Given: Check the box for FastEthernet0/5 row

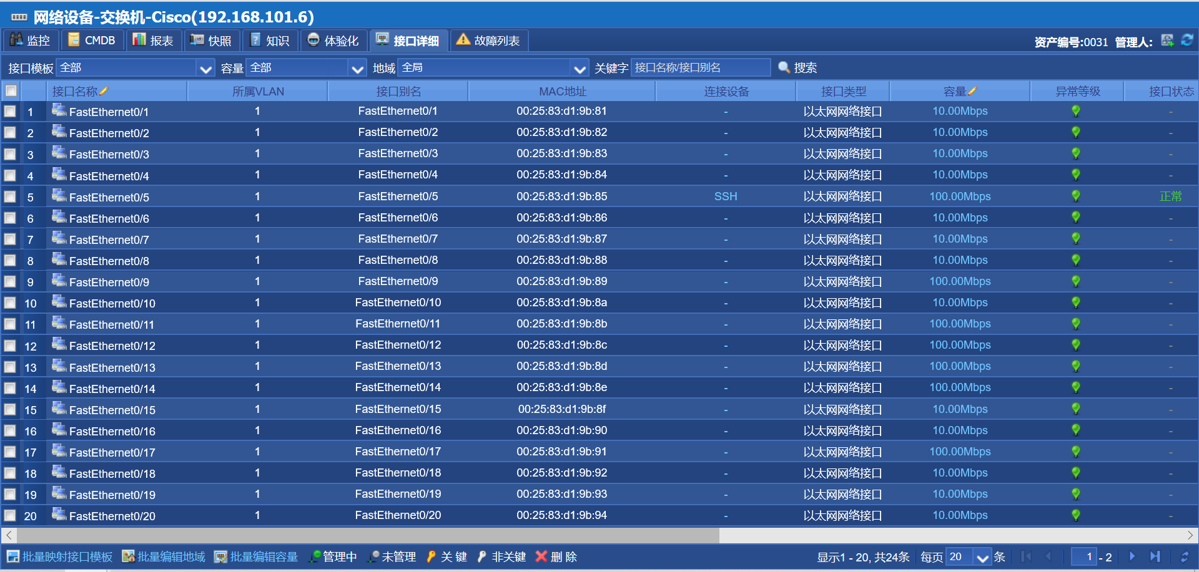Looking at the screenshot, I should click(x=10, y=196).
